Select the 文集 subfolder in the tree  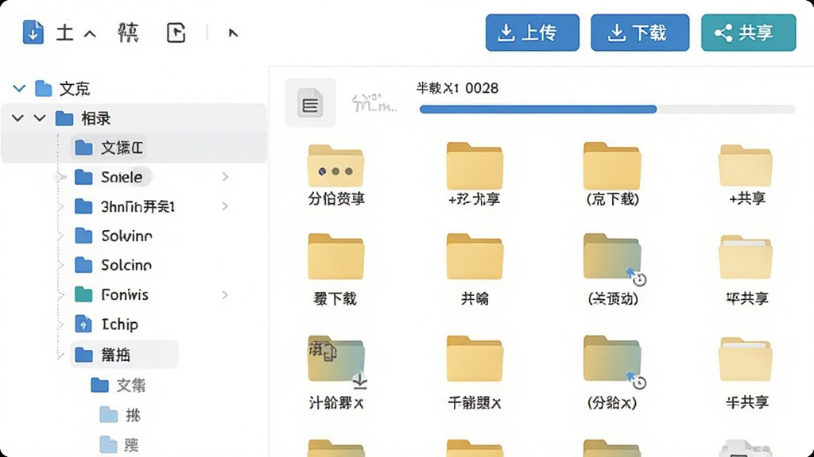[118, 385]
